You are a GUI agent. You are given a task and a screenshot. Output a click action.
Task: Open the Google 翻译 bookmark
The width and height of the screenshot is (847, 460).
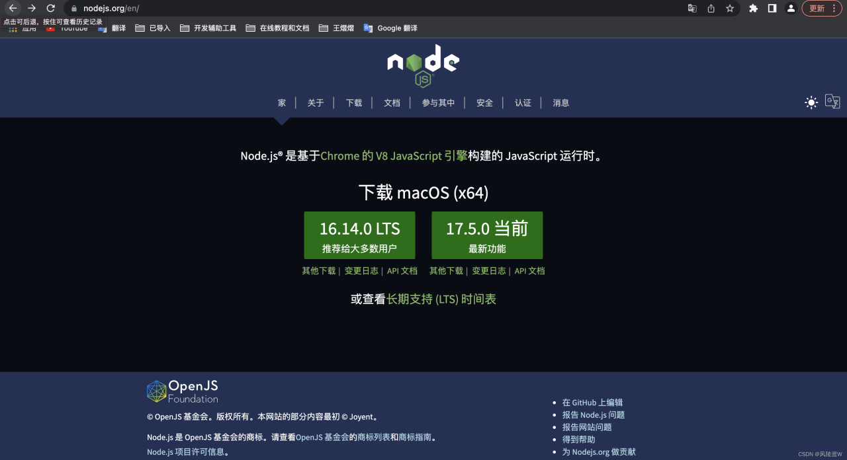[x=390, y=28]
